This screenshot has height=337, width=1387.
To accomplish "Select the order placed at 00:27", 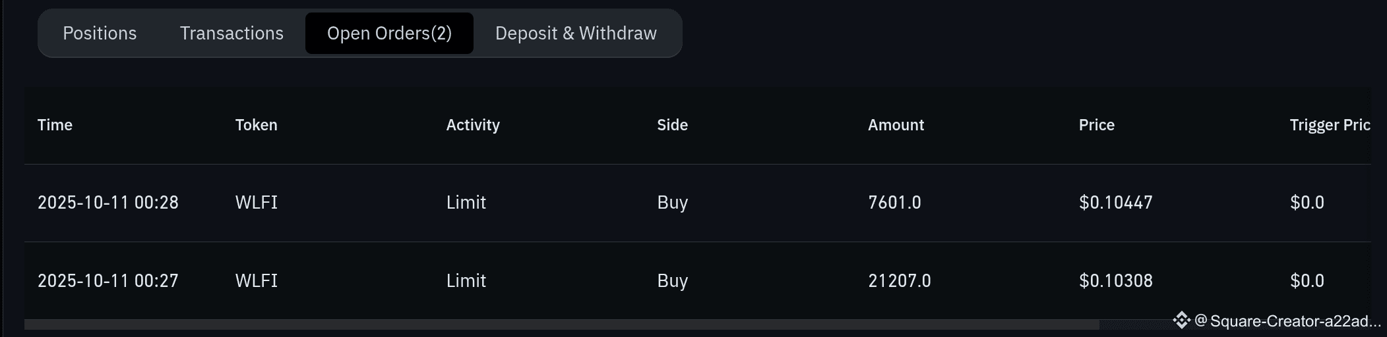I will pos(108,281).
